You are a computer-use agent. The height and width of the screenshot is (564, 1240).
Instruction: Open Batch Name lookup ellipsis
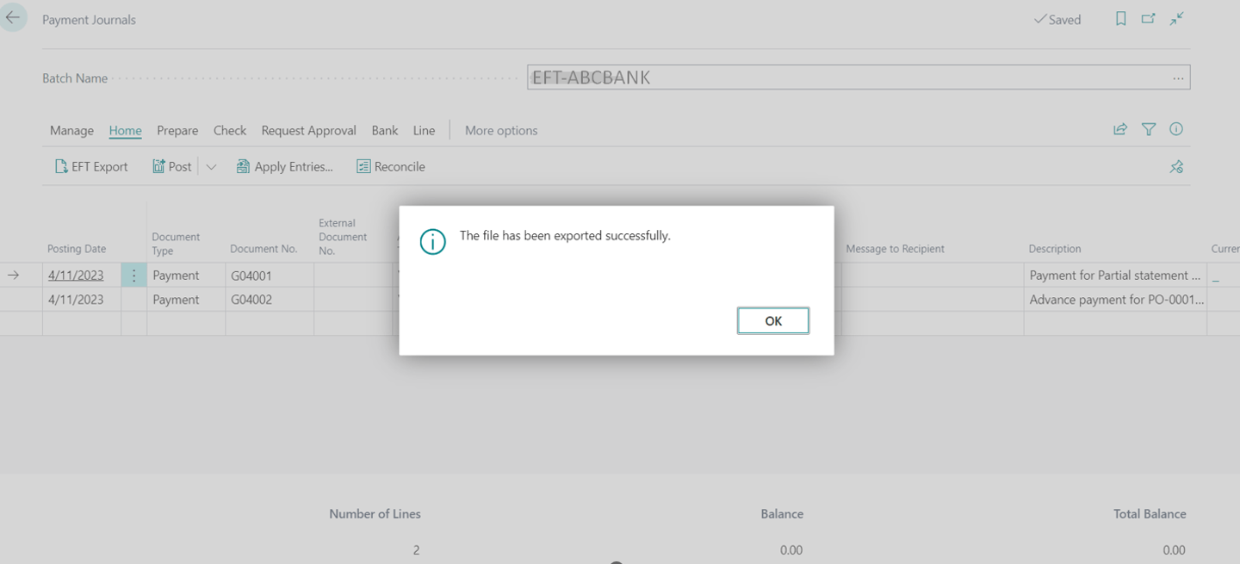[x=1178, y=78]
